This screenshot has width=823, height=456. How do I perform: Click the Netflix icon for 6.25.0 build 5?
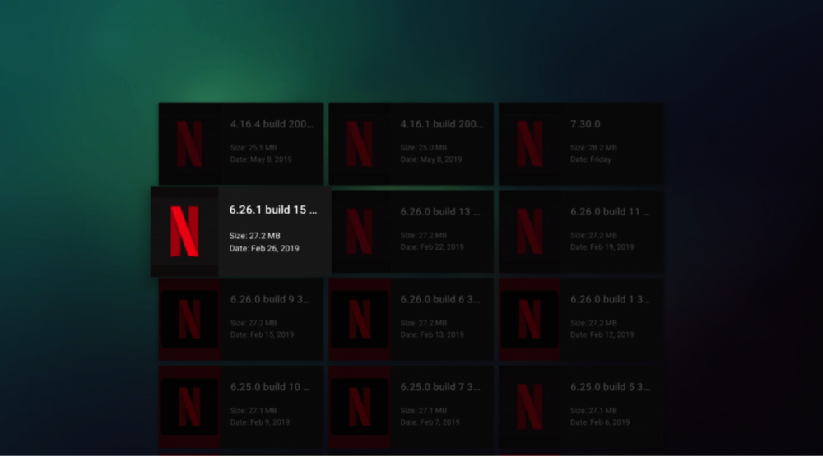pyautogui.click(x=529, y=407)
